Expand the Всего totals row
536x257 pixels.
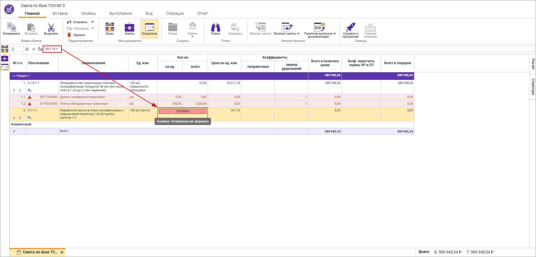14,131
